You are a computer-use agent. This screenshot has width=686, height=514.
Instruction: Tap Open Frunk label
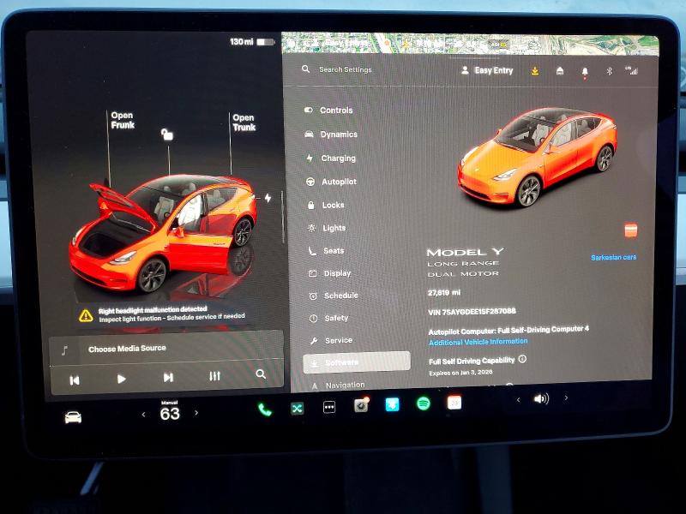pyautogui.click(x=122, y=120)
